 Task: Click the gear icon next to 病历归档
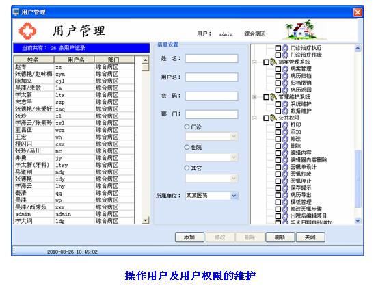(285, 76)
